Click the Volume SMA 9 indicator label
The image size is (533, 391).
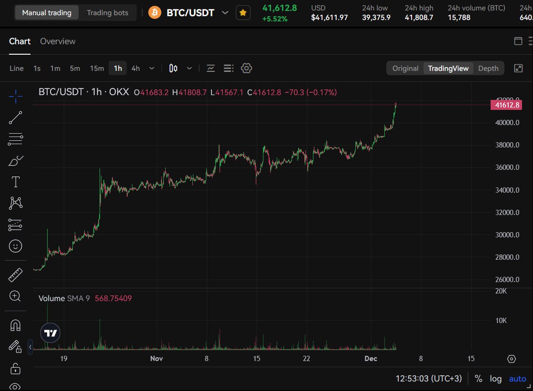click(x=64, y=298)
